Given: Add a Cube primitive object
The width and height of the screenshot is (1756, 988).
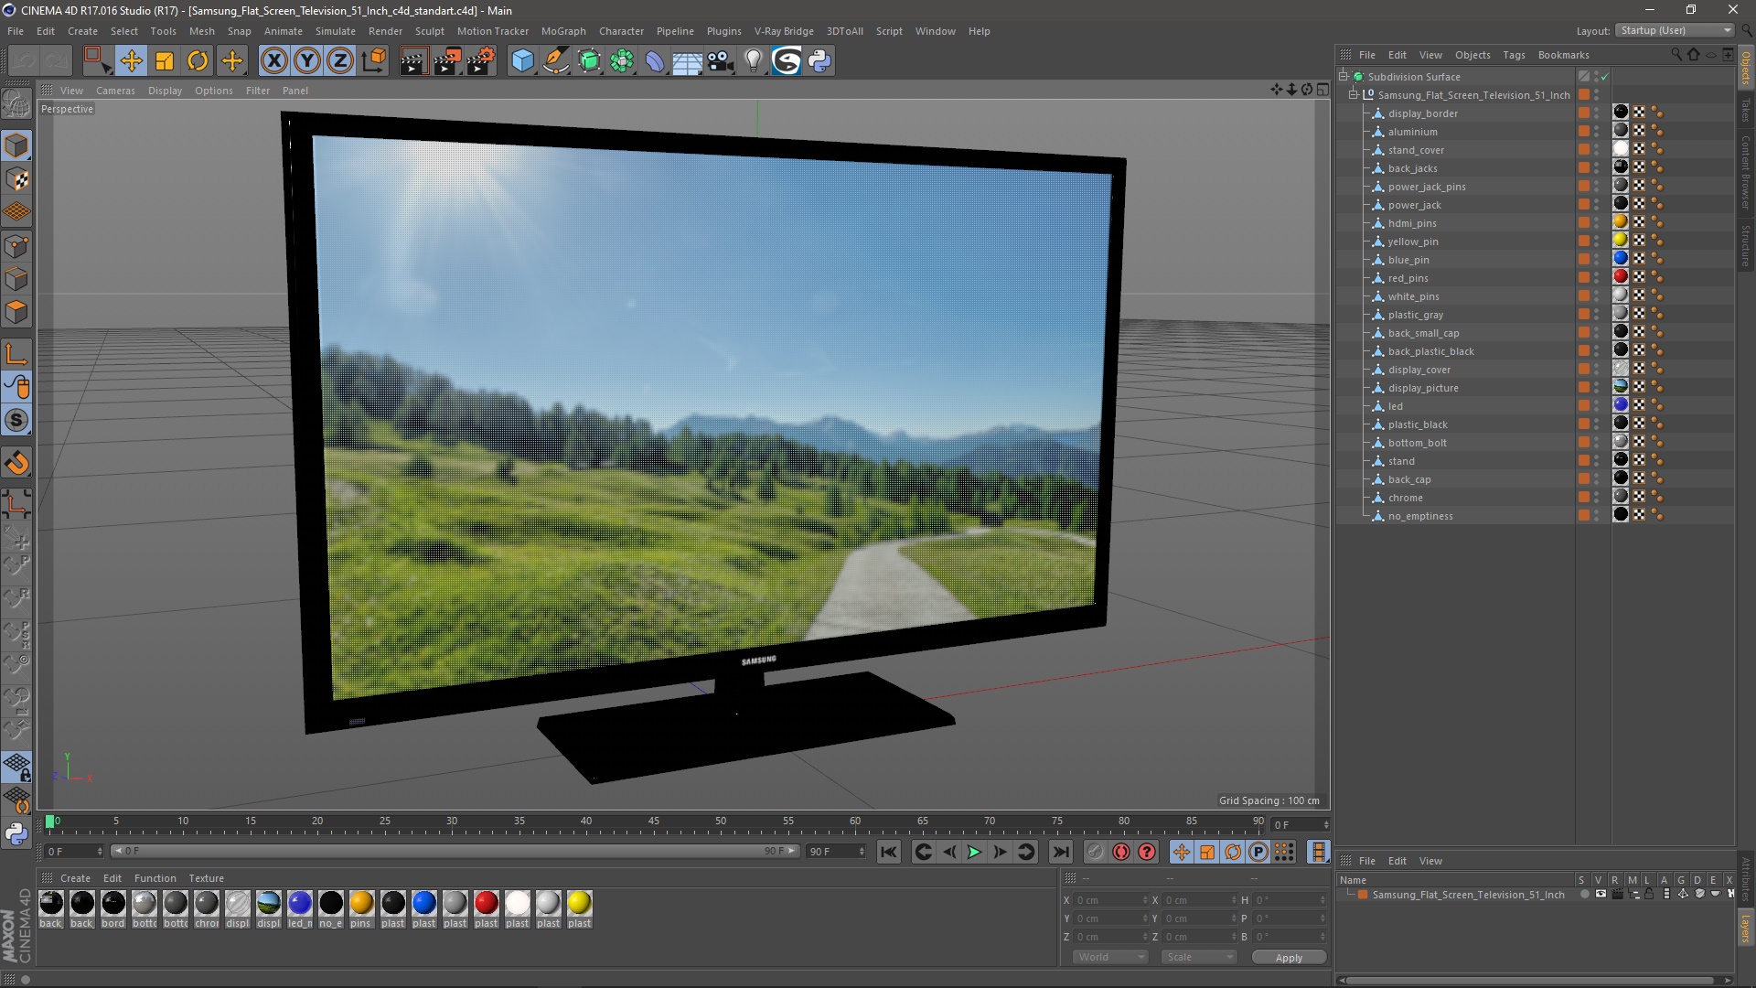Looking at the screenshot, I should point(522,61).
